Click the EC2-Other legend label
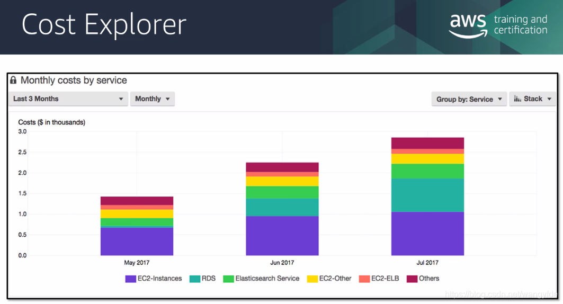Image resolution: width=563 pixels, height=304 pixels. (x=335, y=279)
